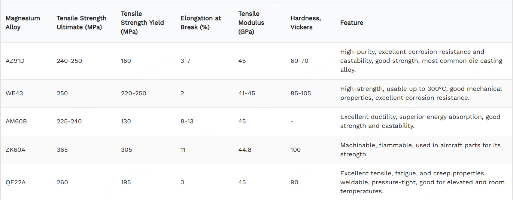
Task: Click the WE43 alloy name cell
Action: click(x=14, y=93)
